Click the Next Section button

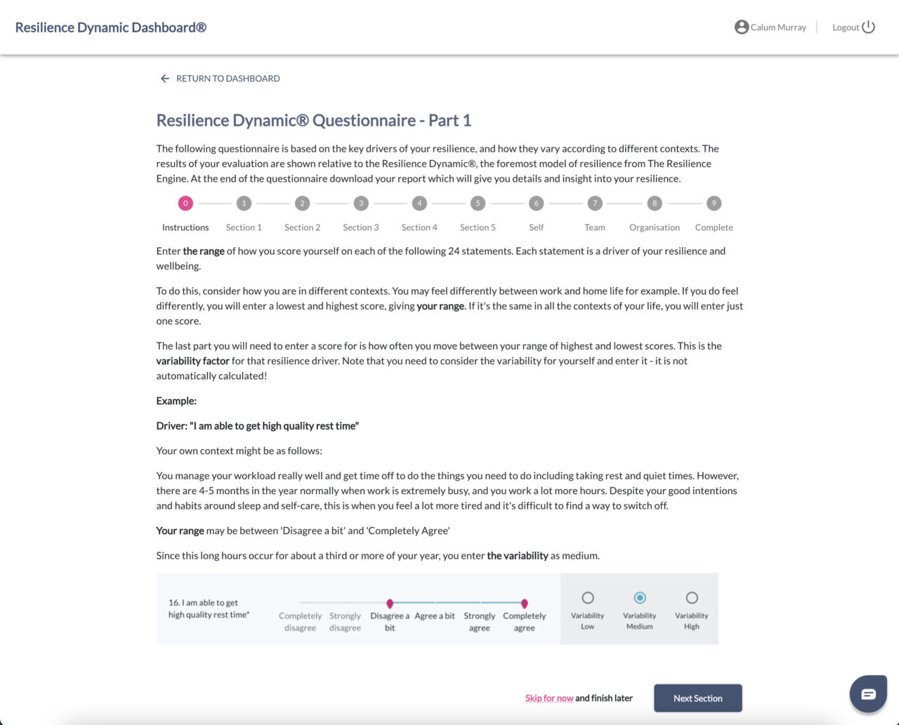tap(697, 698)
